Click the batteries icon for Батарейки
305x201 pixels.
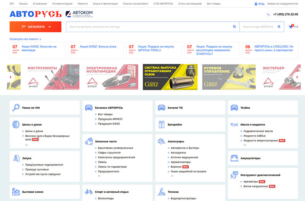(161, 124)
